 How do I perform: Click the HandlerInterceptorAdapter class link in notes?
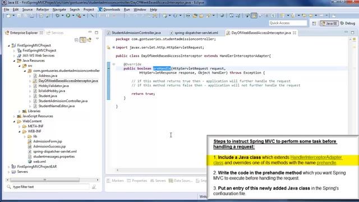[x=316, y=157]
